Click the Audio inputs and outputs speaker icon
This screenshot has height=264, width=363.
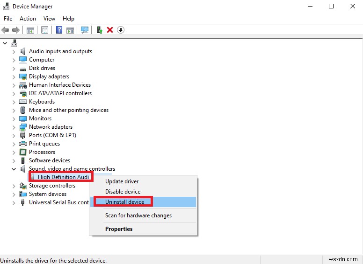point(22,51)
